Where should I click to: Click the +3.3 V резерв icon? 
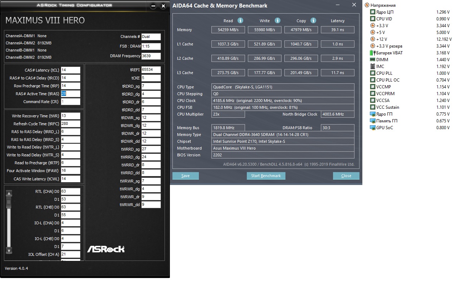coord(373,46)
